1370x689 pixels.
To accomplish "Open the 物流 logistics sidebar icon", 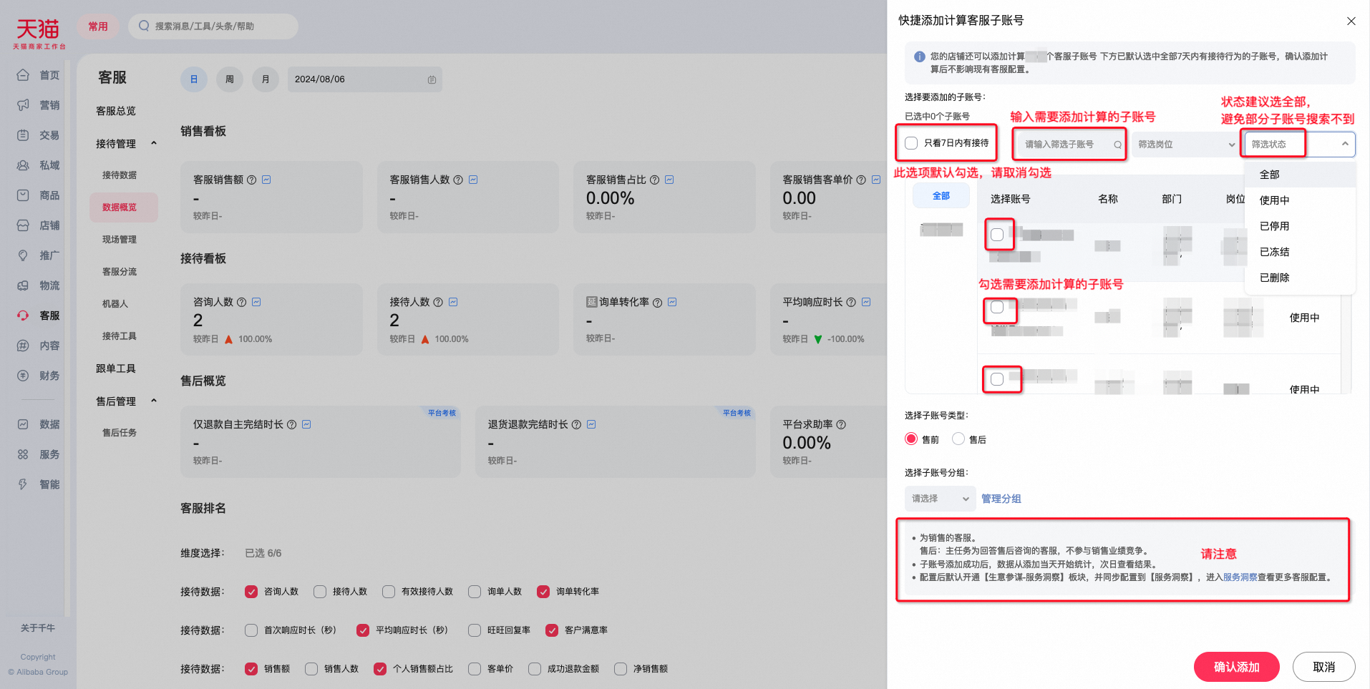I will click(x=23, y=285).
